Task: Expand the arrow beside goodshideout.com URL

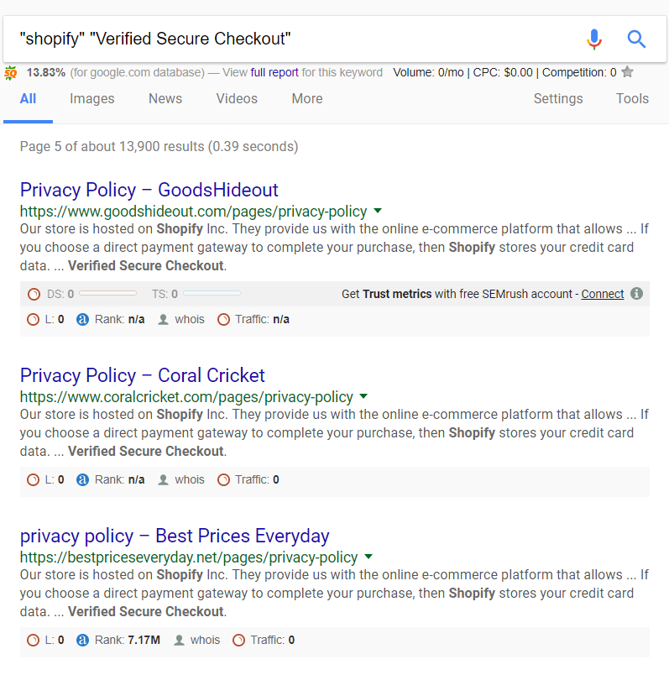Action: click(x=378, y=211)
